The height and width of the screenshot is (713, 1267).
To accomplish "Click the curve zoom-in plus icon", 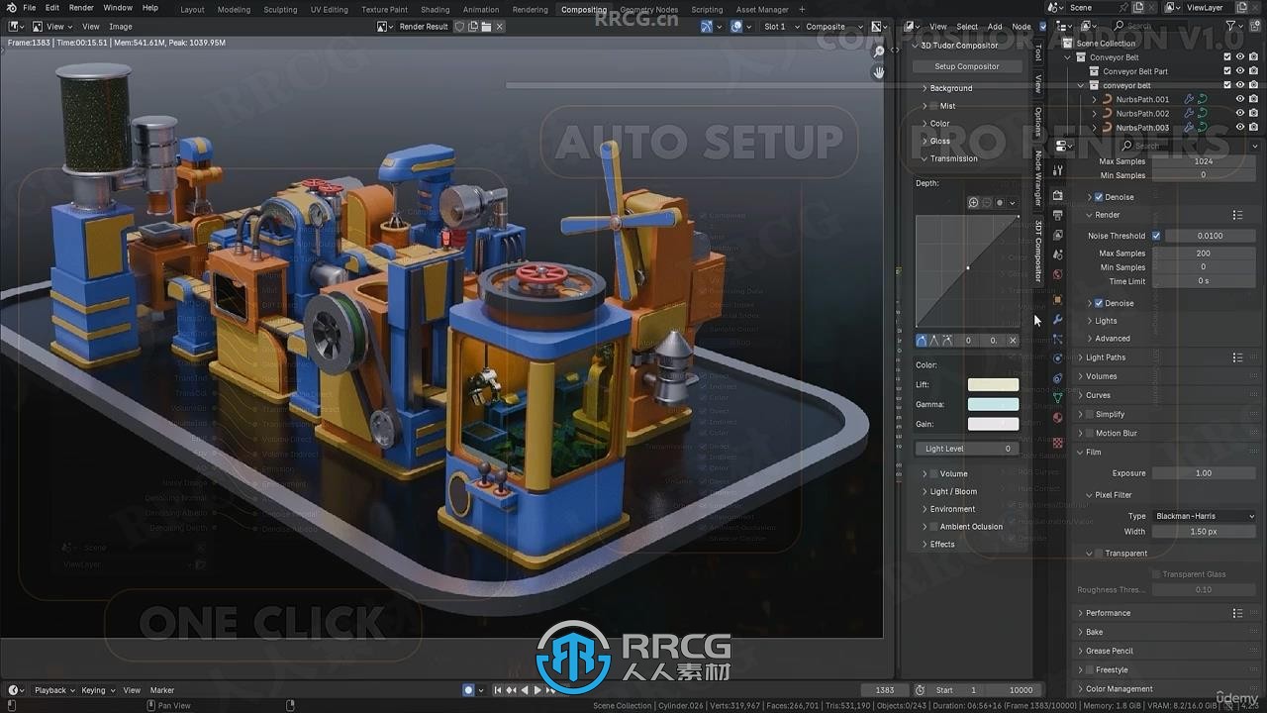I will [973, 202].
